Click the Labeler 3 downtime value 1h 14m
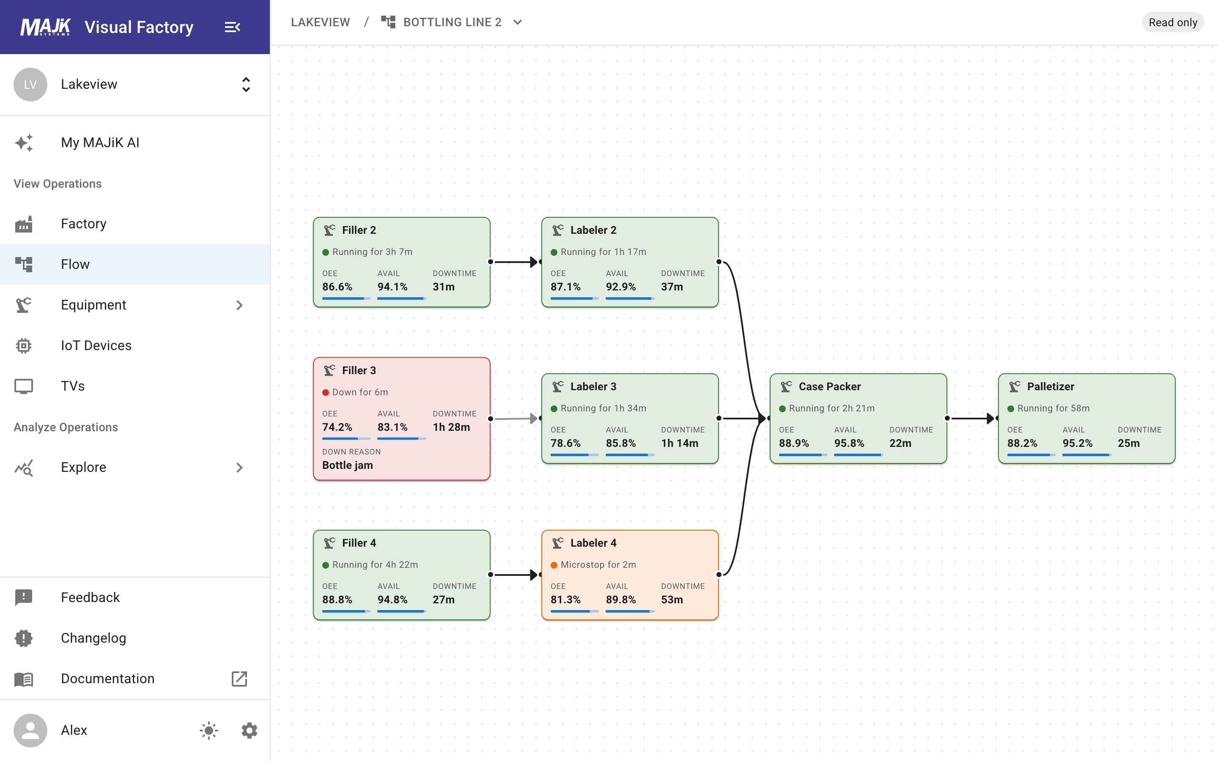Viewport: 1218px width, 761px height. [x=680, y=443]
